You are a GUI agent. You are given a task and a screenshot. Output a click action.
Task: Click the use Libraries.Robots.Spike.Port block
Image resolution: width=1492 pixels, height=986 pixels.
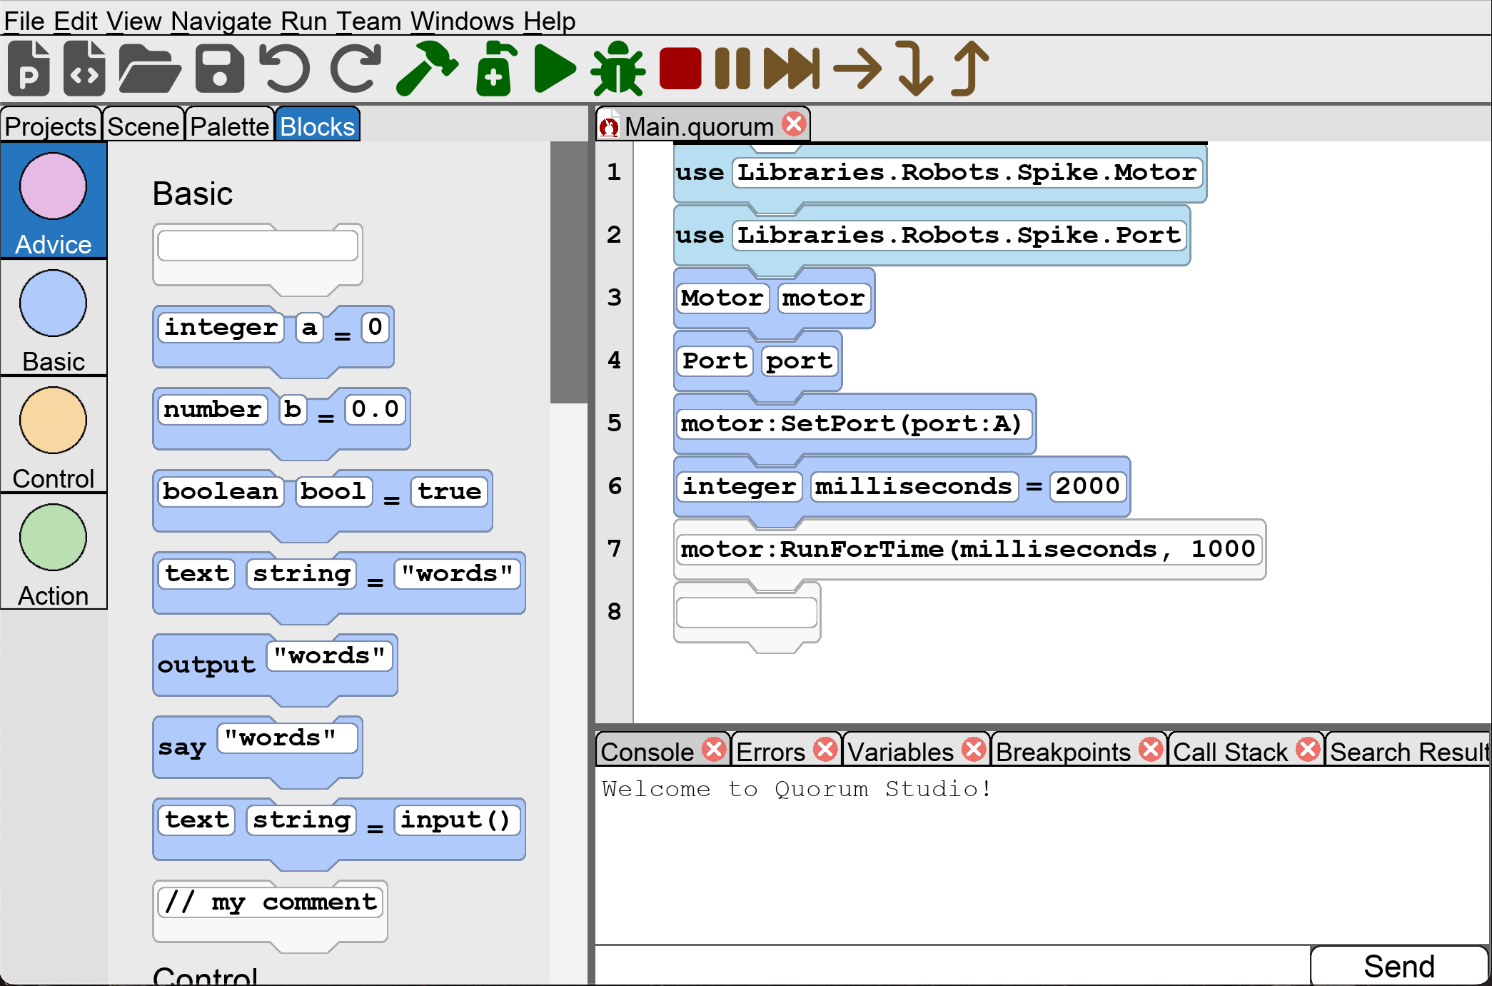click(x=932, y=236)
